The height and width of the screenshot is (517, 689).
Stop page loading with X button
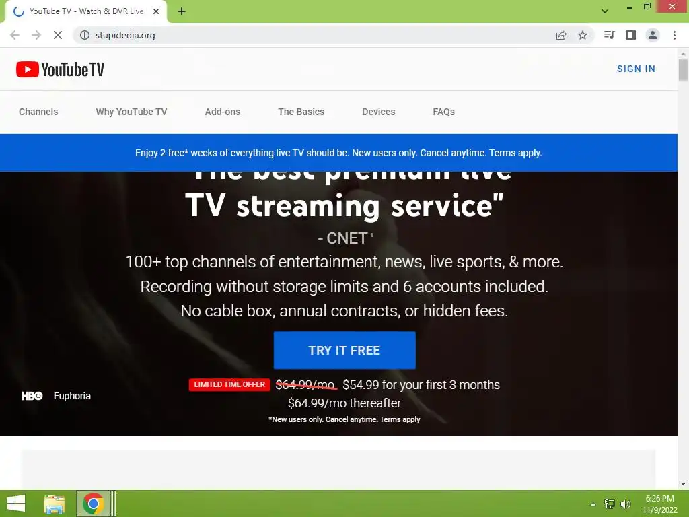[58, 35]
